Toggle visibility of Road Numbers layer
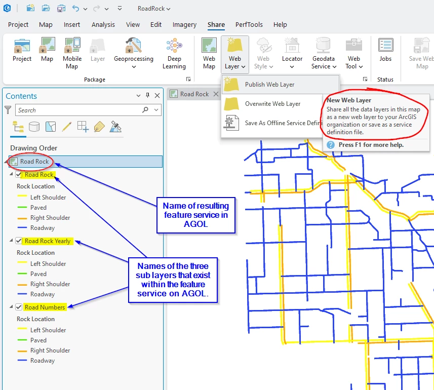 [x=19, y=307]
